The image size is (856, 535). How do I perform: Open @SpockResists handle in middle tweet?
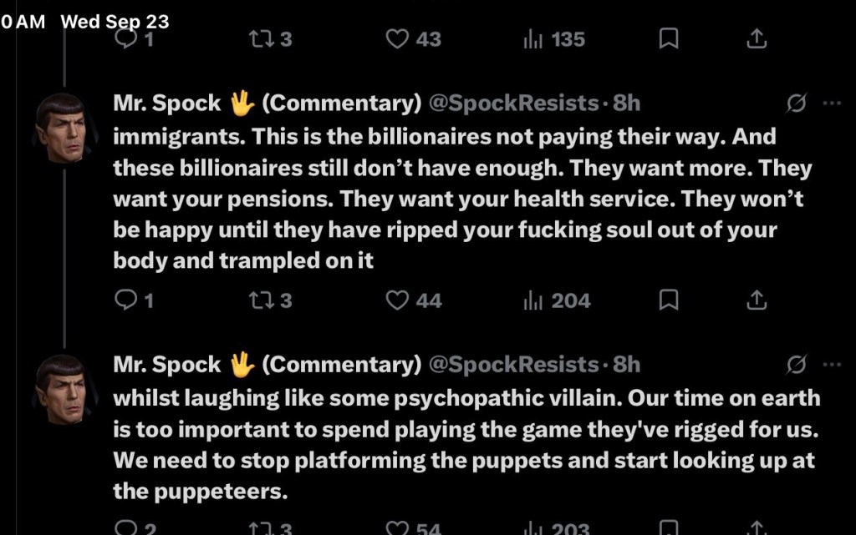point(514,103)
